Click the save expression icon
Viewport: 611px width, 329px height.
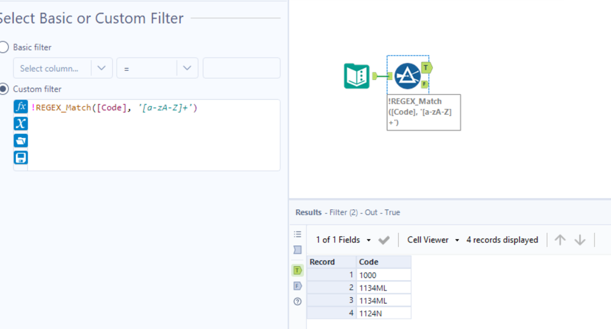tap(21, 158)
